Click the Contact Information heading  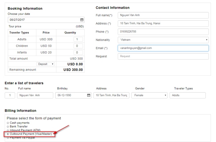pyautogui.click(x=113, y=8)
